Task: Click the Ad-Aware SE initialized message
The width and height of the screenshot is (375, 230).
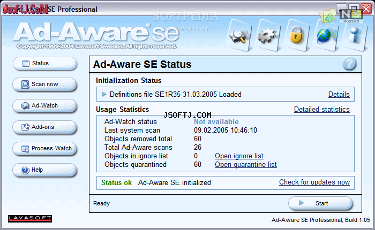Action: pyautogui.click(x=175, y=183)
